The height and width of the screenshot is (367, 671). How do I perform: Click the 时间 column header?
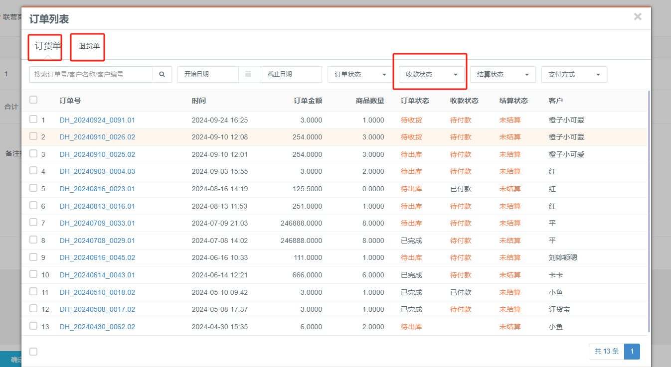pos(198,101)
